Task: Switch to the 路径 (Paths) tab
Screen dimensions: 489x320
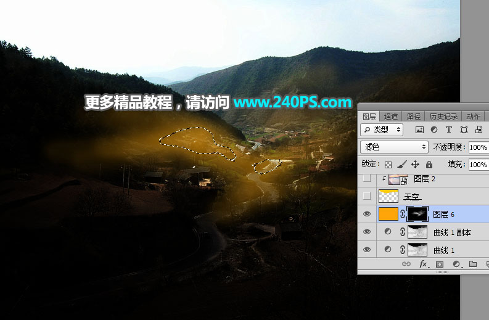Action: click(x=414, y=117)
